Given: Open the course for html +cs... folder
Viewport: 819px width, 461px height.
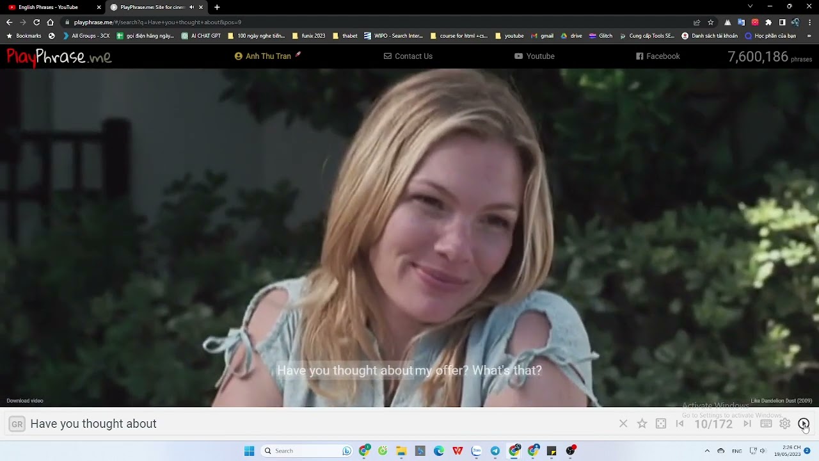Looking at the screenshot, I should (459, 36).
